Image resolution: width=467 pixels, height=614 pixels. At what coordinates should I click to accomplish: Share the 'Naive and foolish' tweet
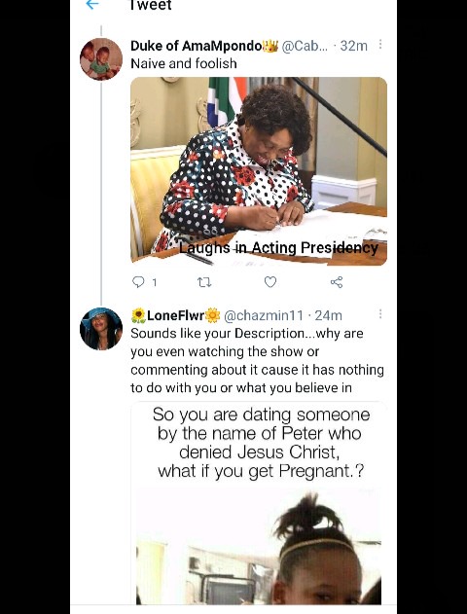pos(337,282)
